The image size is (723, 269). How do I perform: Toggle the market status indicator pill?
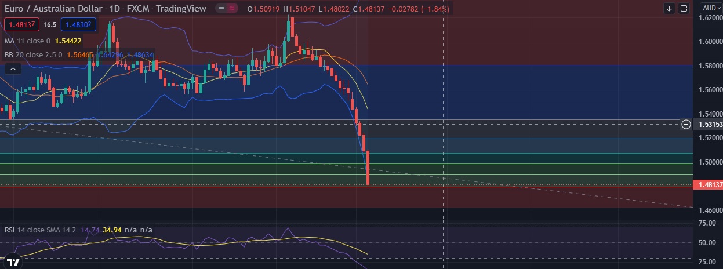[x=227, y=9]
